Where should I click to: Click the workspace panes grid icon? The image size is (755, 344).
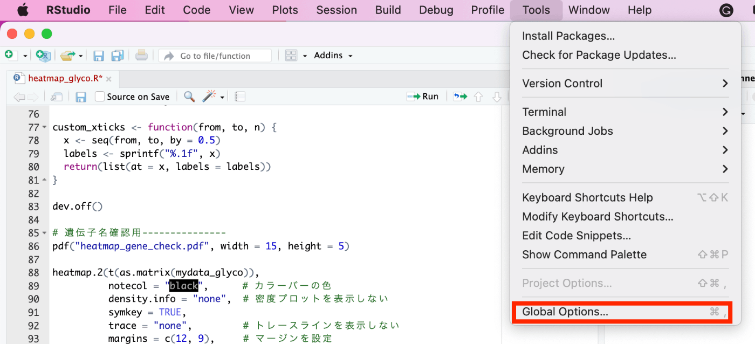291,56
